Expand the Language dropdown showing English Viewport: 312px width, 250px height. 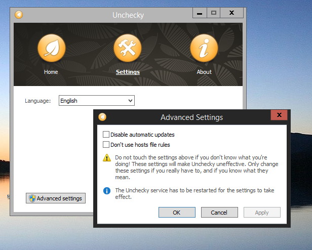click(x=97, y=100)
